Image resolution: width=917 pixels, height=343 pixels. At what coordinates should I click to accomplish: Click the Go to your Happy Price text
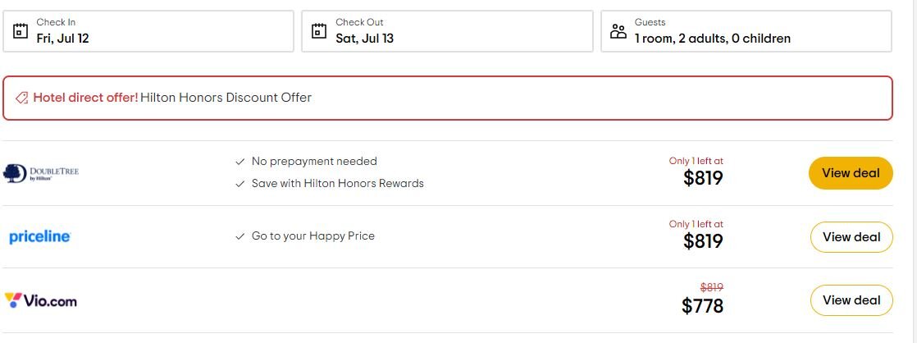click(x=313, y=236)
